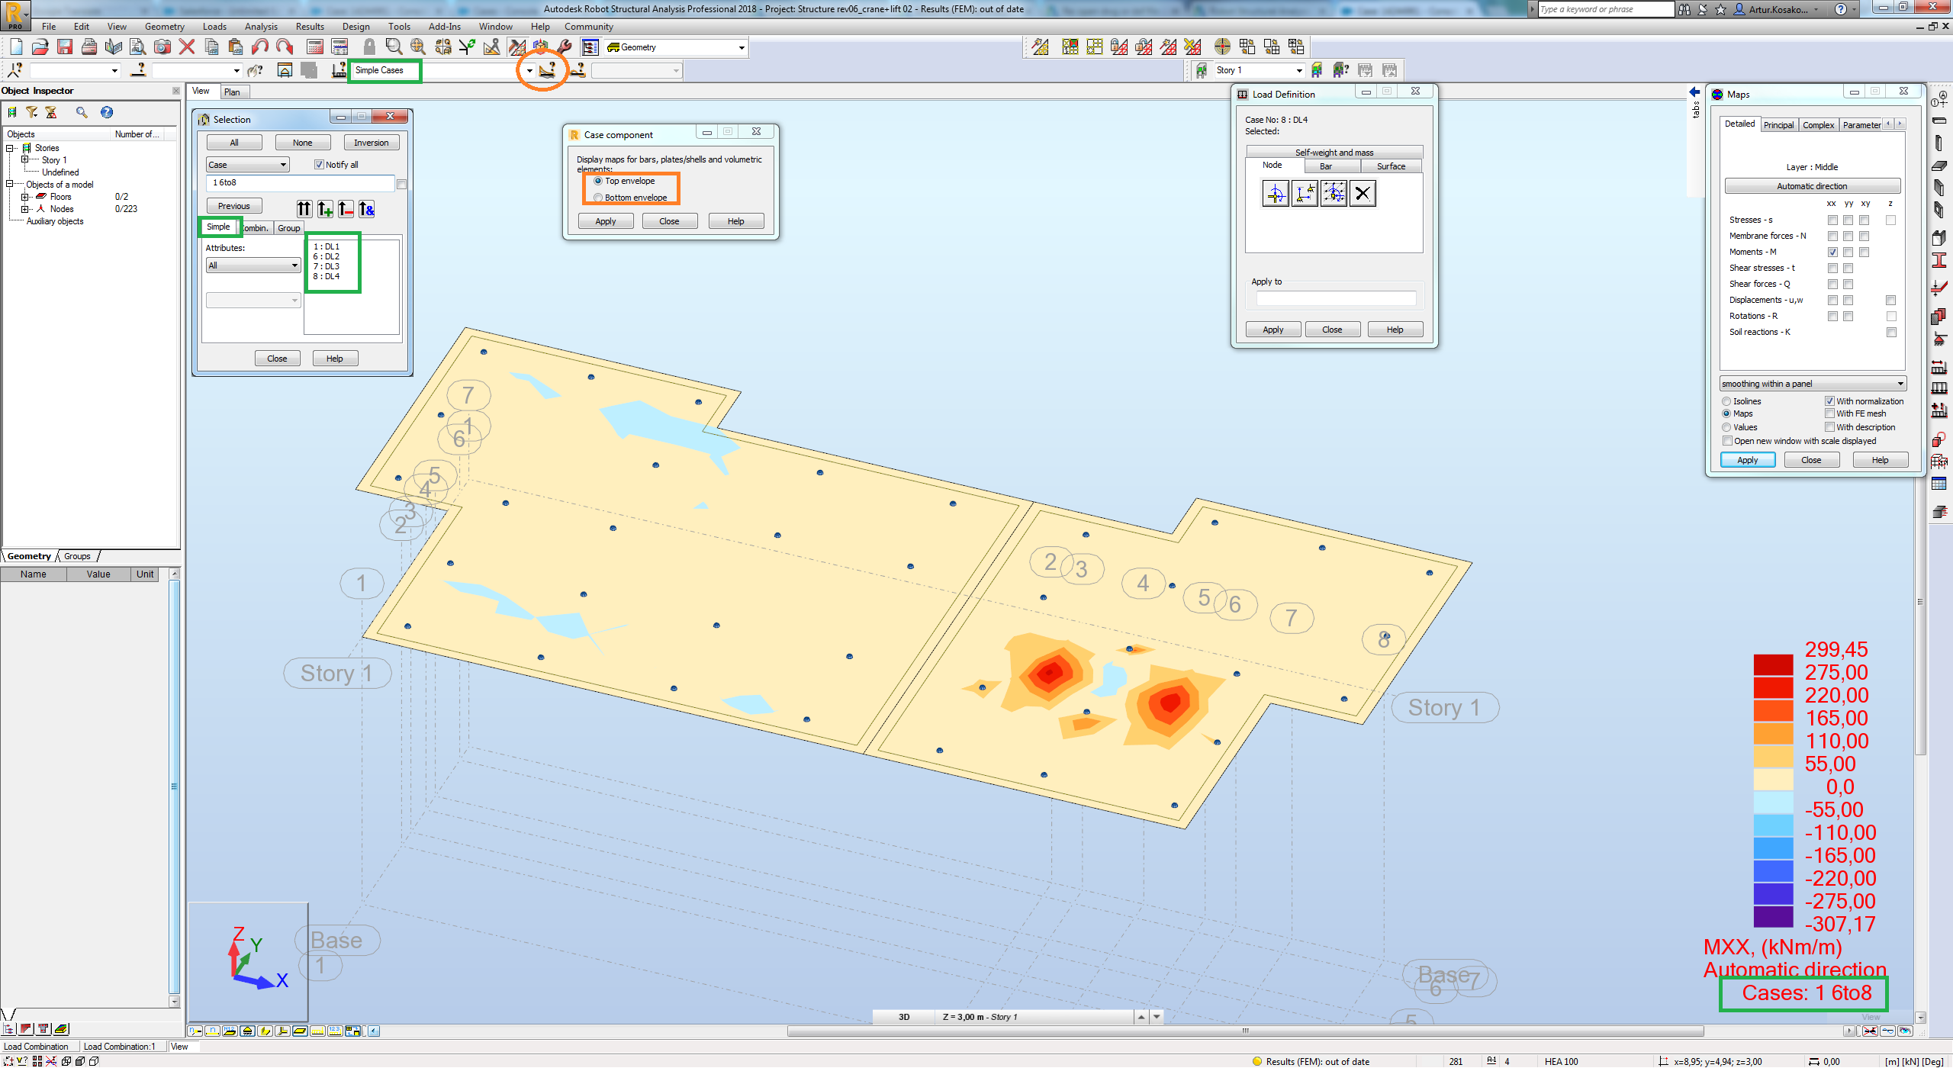Open the calculations calculator icon
This screenshot has height=1068, width=1953.
click(314, 46)
